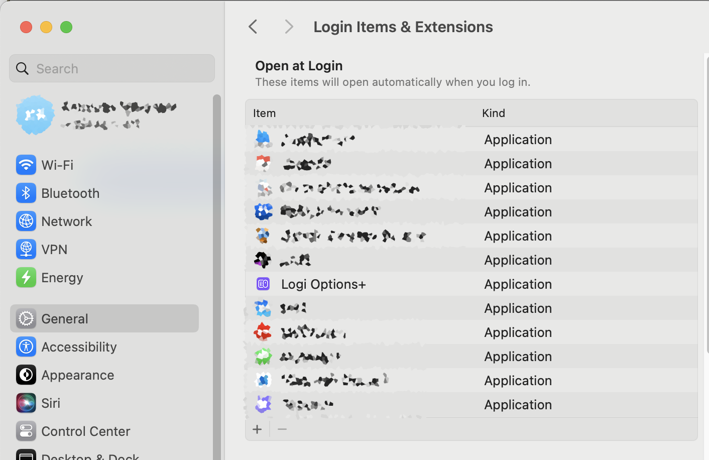Viewport: 709px width, 460px height.
Task: Click the Wi-Fi icon in sidebar
Action: click(x=26, y=165)
